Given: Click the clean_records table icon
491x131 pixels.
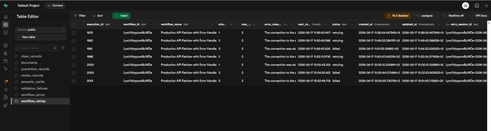Looking at the screenshot, I should pos(16,56).
